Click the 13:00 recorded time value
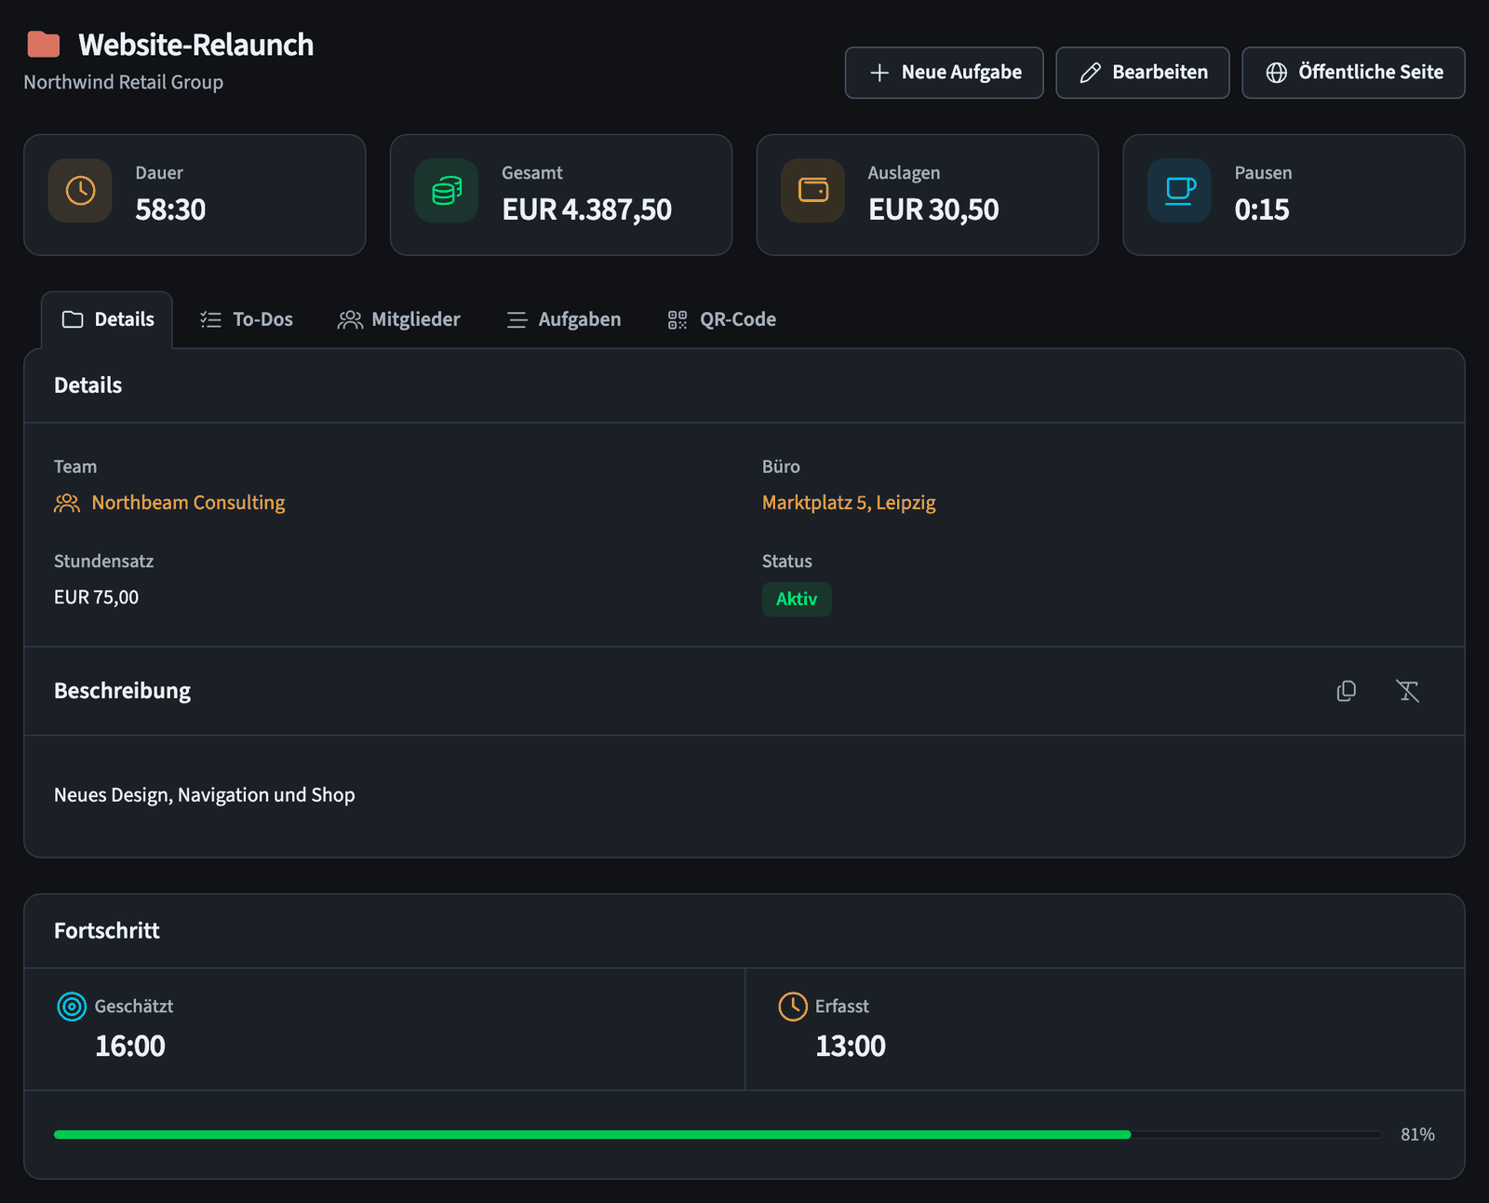 point(851,1046)
